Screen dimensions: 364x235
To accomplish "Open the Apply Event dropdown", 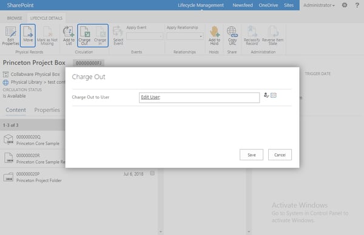I will 144,36.
